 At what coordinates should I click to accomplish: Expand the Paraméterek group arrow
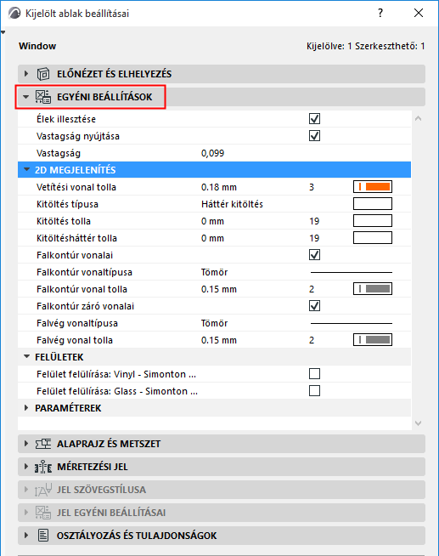[x=26, y=408]
